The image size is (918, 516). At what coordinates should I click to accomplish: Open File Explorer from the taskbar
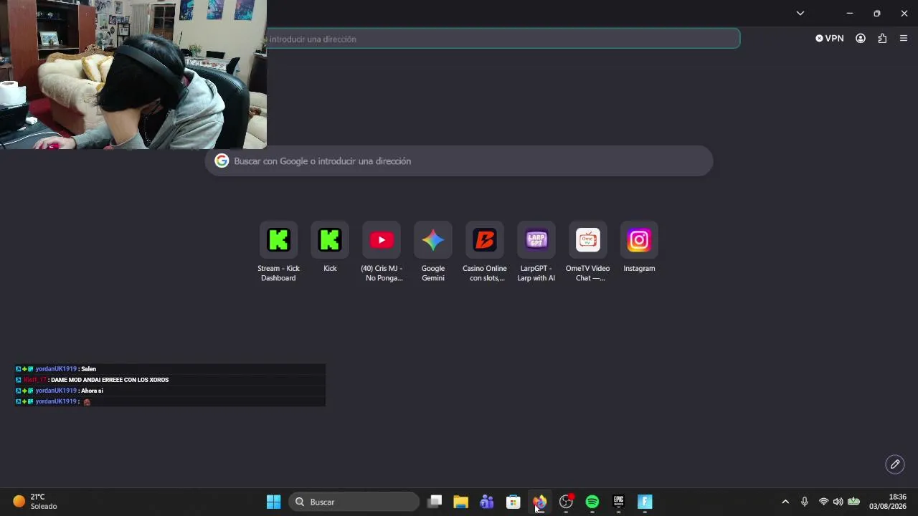tap(460, 502)
